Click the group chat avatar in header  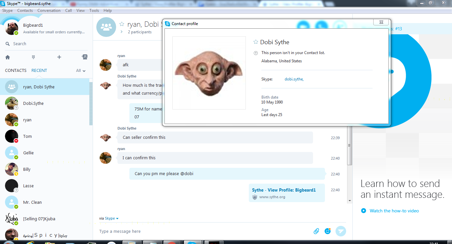[x=106, y=27]
